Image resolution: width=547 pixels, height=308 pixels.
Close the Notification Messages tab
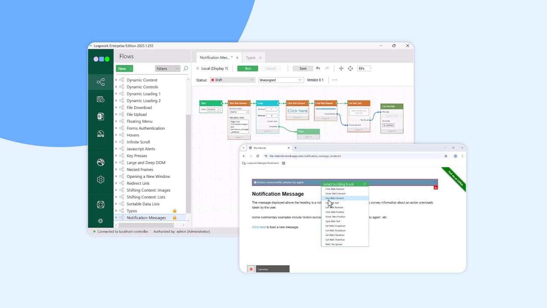pyautogui.click(x=237, y=58)
